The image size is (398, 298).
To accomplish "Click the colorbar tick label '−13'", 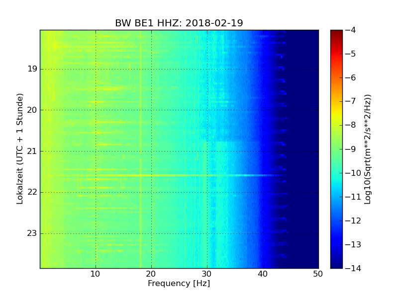I will click(353, 244).
